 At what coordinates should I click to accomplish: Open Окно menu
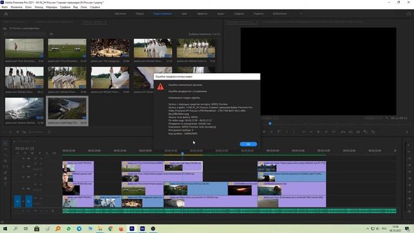(83, 7)
